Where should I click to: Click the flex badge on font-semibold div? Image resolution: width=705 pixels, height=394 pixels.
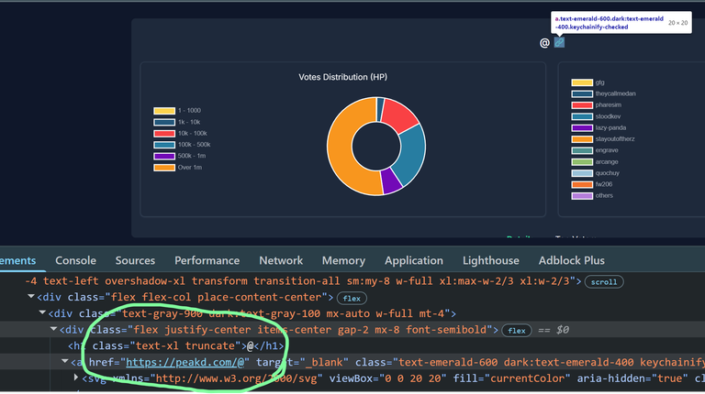pyautogui.click(x=517, y=331)
